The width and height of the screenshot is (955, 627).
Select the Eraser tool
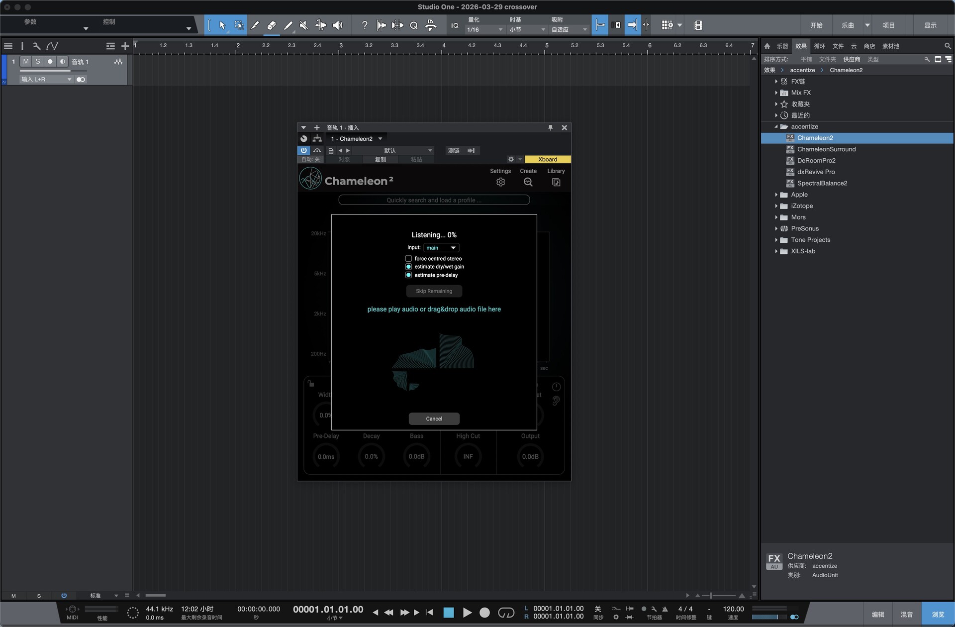point(272,25)
